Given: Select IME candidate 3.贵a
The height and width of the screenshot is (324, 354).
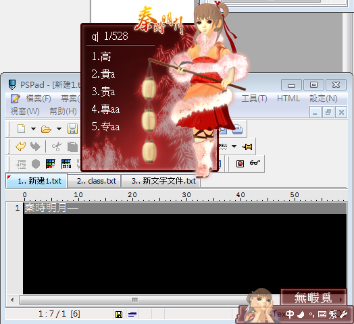Looking at the screenshot, I should [103, 91].
